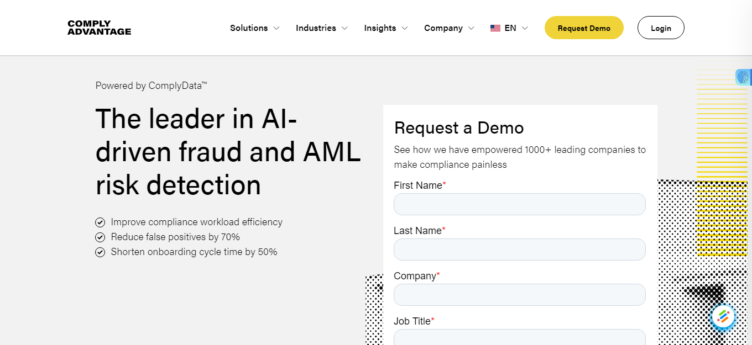The image size is (752, 345).
Task: Click the checkmark beside 'Shorten onboarding cycle time'
Action: click(x=100, y=252)
